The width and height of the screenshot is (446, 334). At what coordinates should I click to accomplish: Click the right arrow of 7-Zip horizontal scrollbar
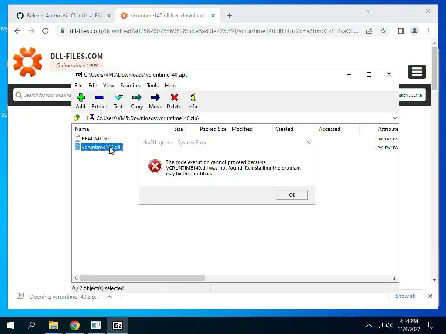394,278
